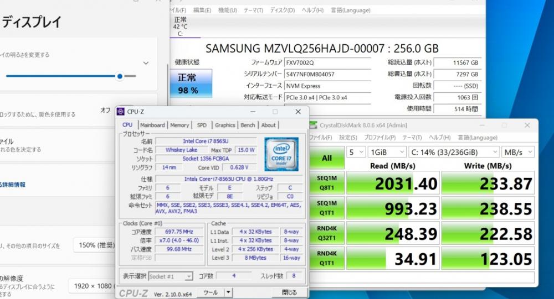Open the テーマ(T) menu in CrystalDiskMark
The image size is (554, 299).
[412, 138]
